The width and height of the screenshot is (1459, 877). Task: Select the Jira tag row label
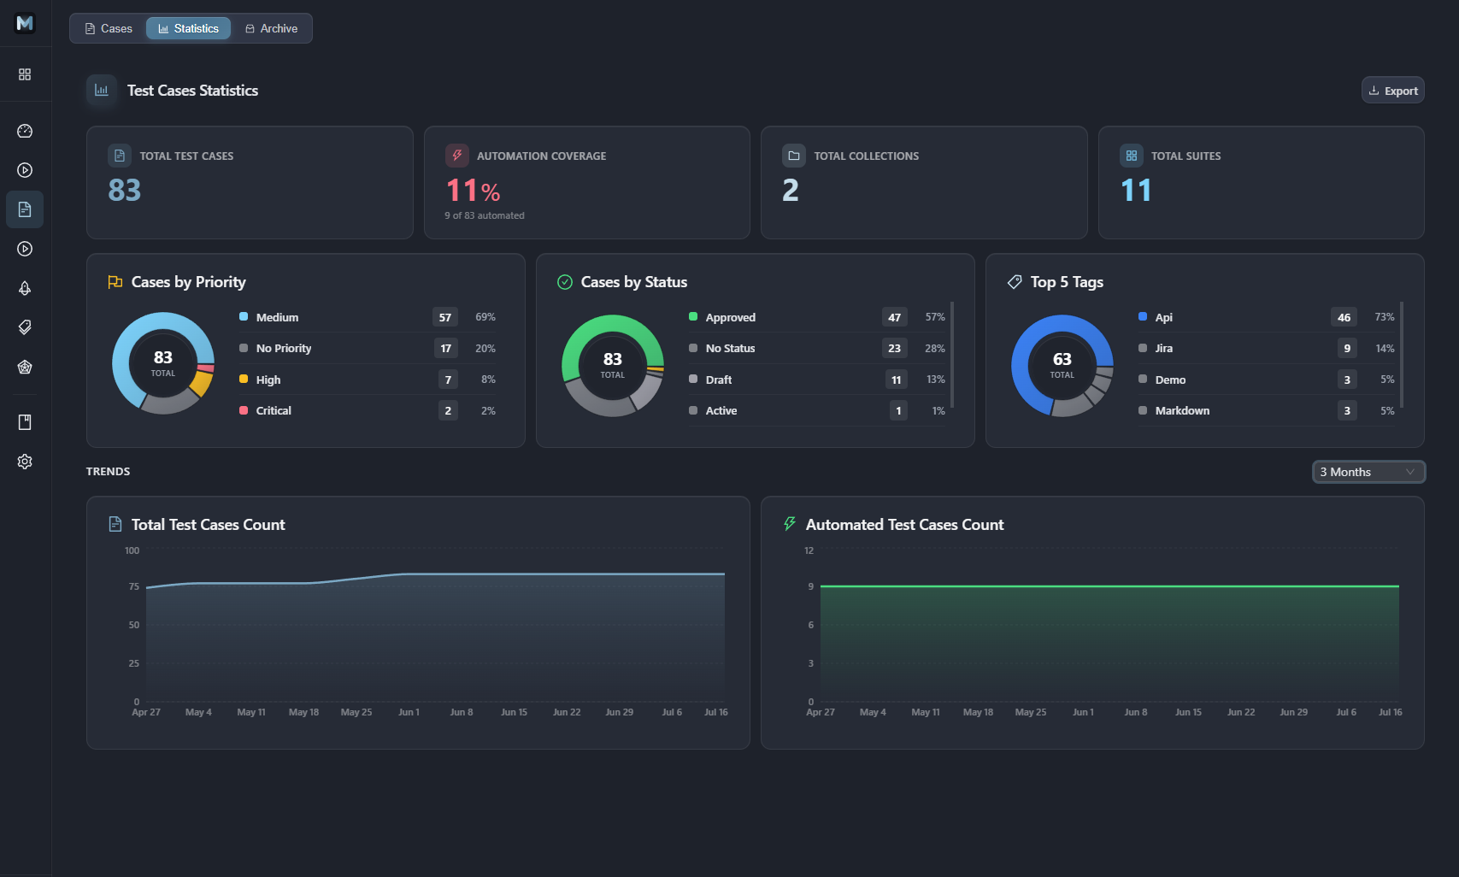tap(1164, 349)
